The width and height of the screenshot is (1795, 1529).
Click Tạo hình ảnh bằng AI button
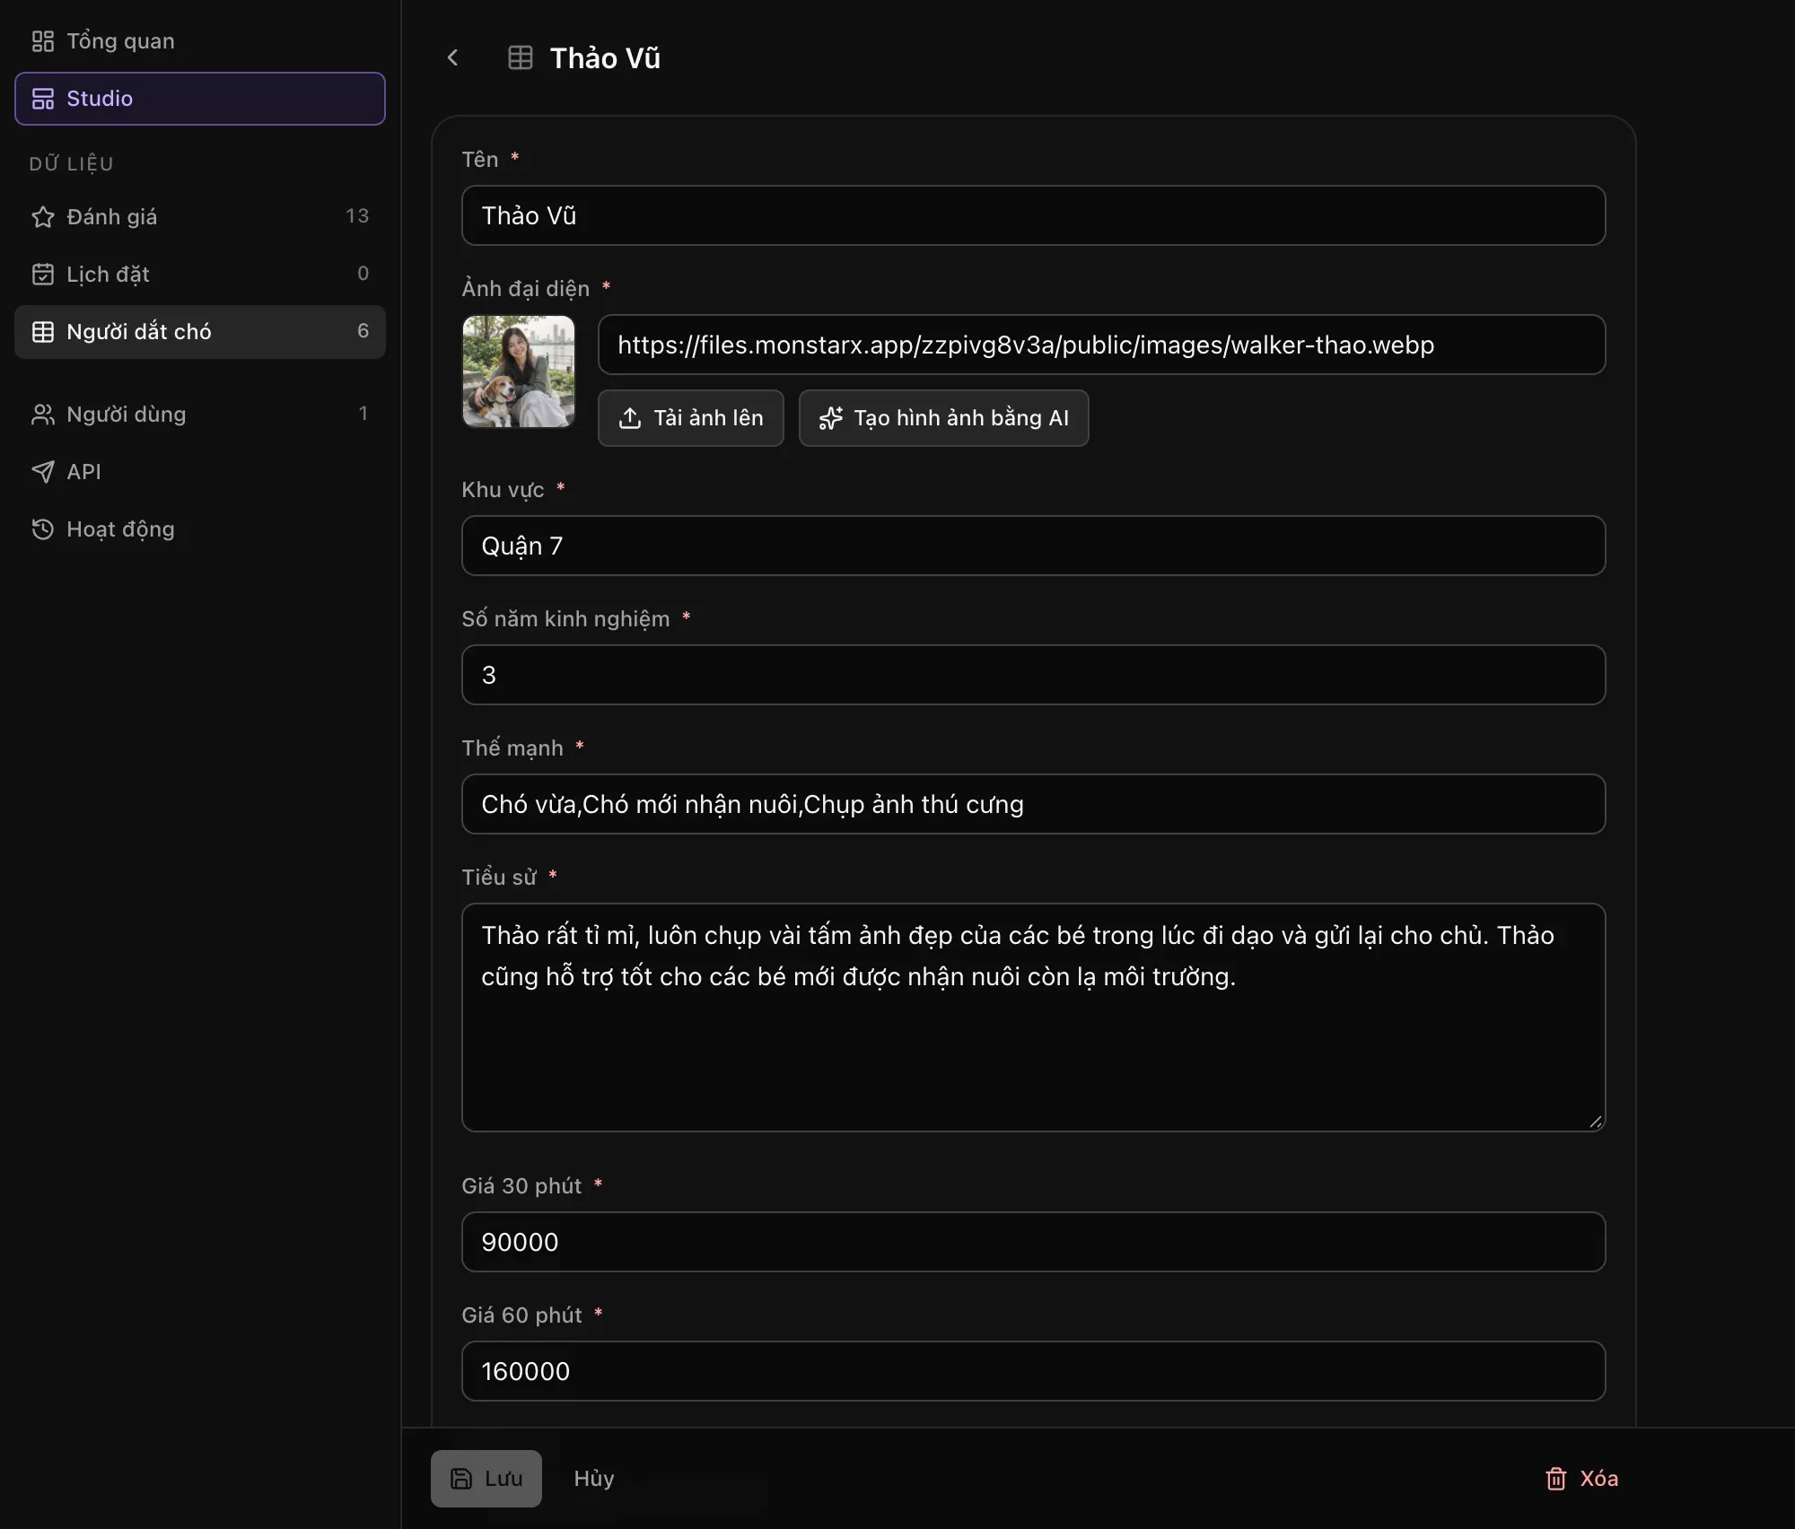coord(943,418)
